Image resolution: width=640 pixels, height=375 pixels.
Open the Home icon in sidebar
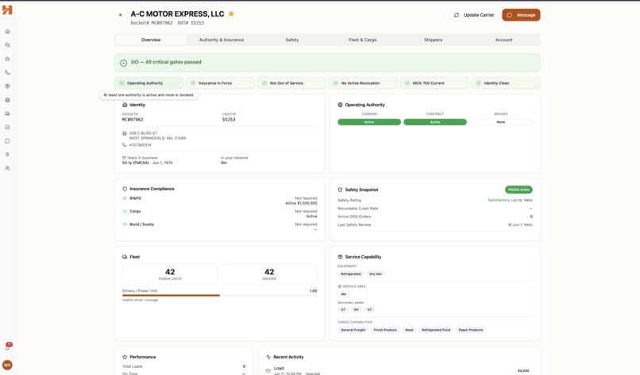click(x=7, y=32)
